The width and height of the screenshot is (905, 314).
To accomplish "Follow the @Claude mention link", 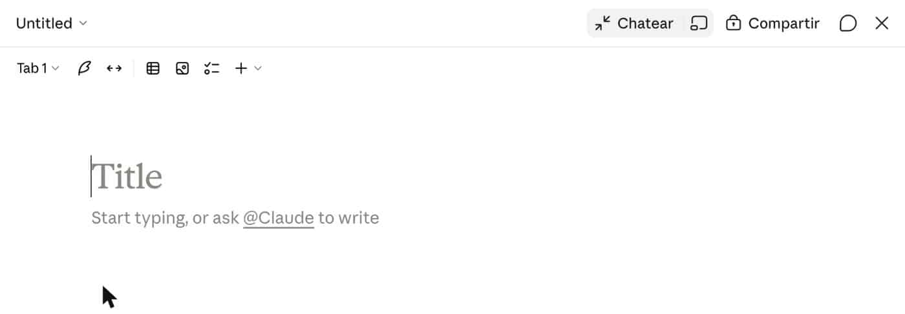I will [x=279, y=218].
